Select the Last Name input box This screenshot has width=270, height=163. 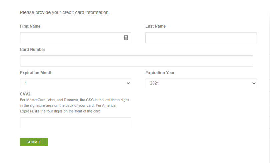[x=201, y=38]
